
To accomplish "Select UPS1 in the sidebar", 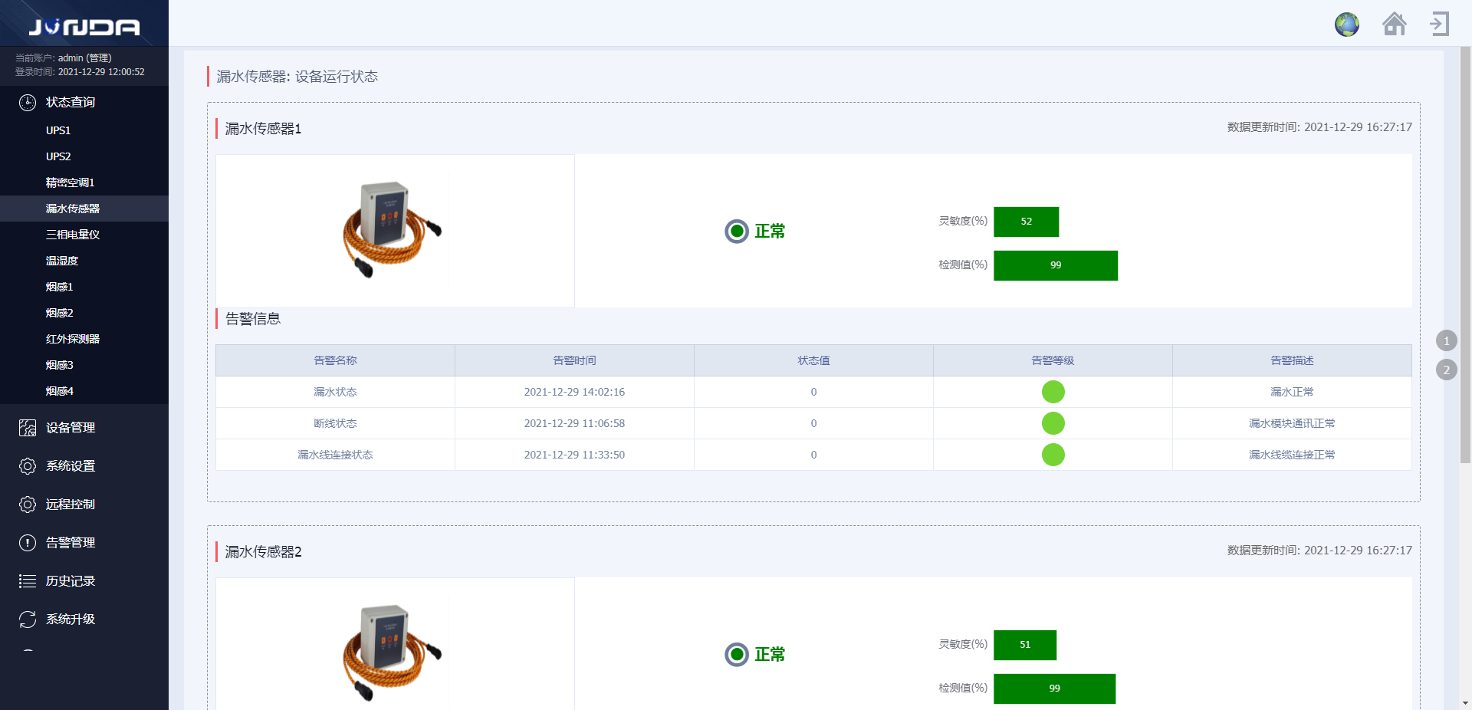I will click(58, 130).
